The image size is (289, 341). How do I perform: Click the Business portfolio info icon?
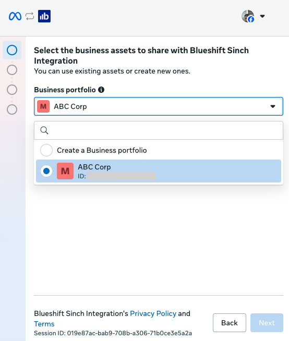click(101, 90)
